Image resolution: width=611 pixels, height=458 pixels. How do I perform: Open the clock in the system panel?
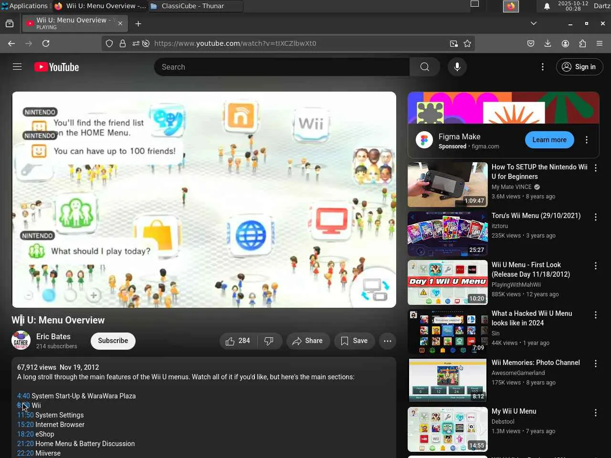[573, 6]
